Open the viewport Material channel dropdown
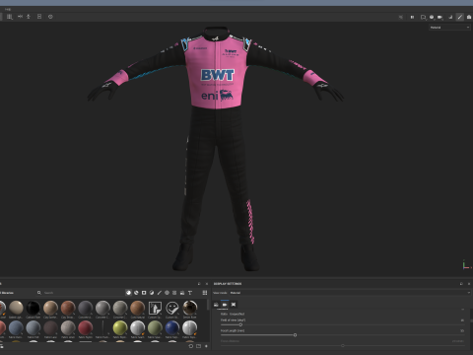 click(449, 28)
